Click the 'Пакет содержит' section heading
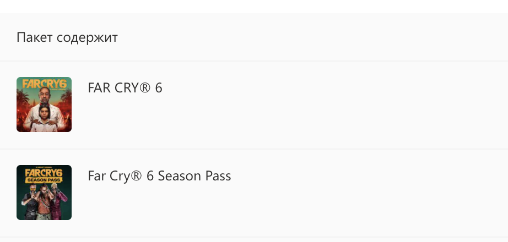Image resolution: width=508 pixels, height=242 pixels. [x=67, y=37]
